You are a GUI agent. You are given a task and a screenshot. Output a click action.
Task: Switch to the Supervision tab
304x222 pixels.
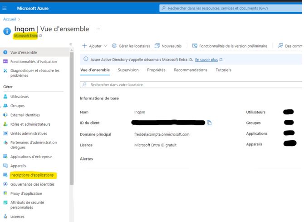(128, 70)
